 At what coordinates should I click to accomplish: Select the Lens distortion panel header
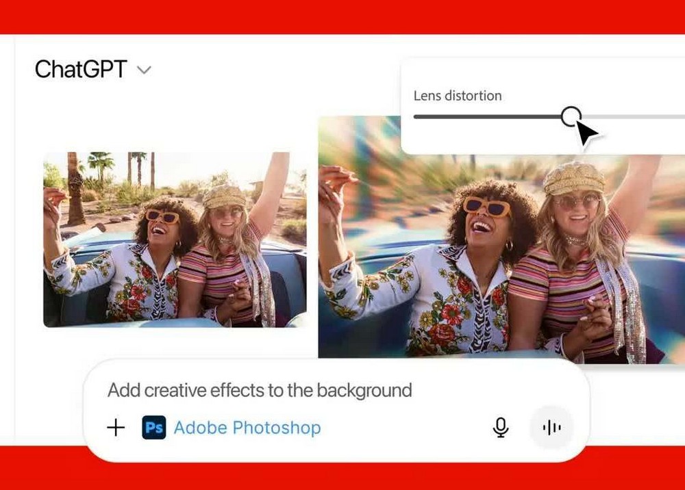click(x=458, y=96)
